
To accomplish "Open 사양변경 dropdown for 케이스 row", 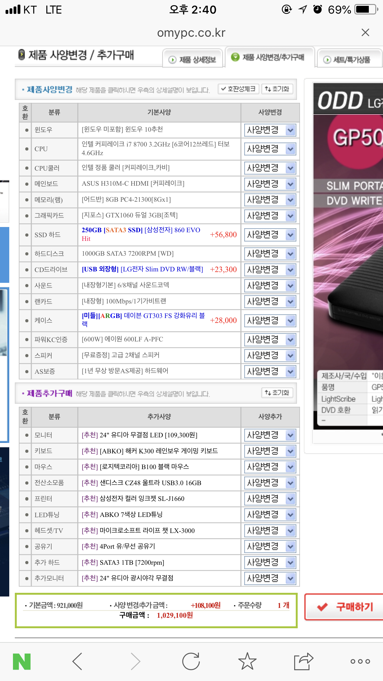I will click(270, 321).
